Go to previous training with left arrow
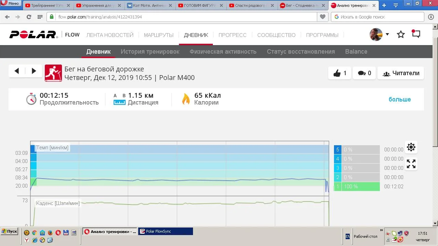Image resolution: width=438 pixels, height=246 pixels. 17,71
